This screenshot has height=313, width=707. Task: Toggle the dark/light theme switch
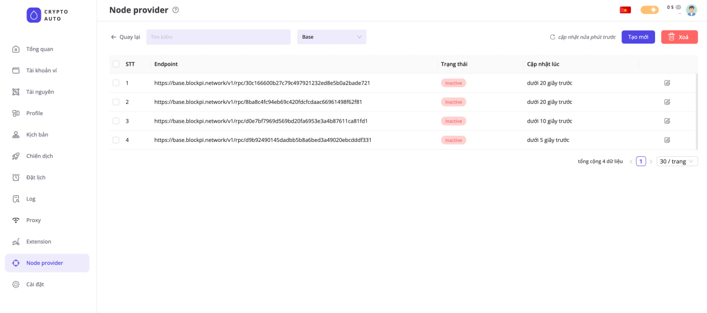[650, 10]
